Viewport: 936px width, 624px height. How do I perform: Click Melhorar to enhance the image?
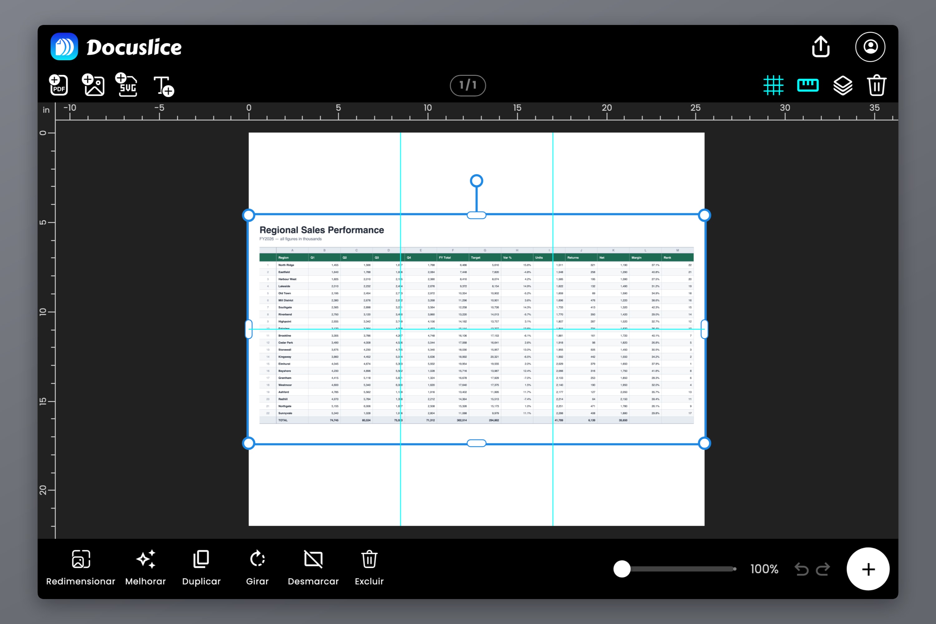[146, 568]
